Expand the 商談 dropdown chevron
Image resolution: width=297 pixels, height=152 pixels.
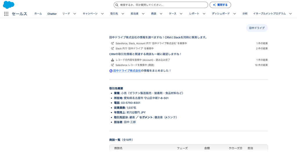click(x=161, y=14)
